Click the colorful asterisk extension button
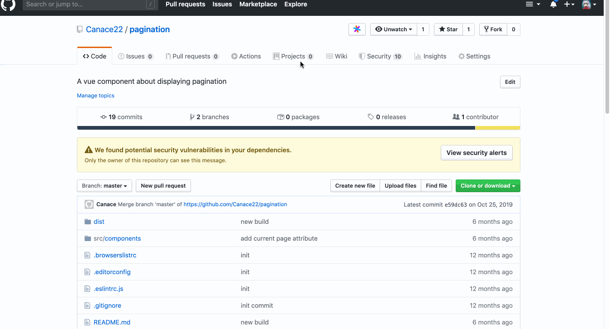610x329 pixels. tap(357, 29)
